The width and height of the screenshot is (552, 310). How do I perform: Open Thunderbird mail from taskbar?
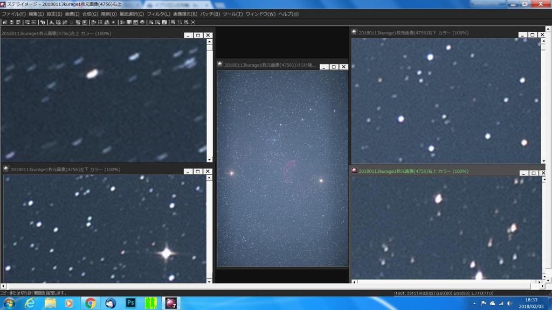111,304
